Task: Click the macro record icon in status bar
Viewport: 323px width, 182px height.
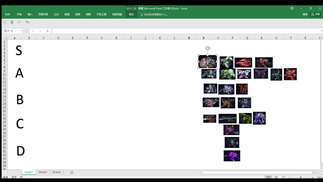Action: pos(21,177)
